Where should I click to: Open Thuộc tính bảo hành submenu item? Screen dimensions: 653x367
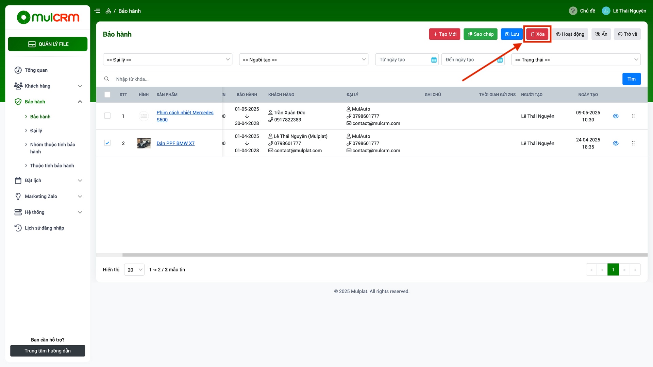(x=52, y=165)
